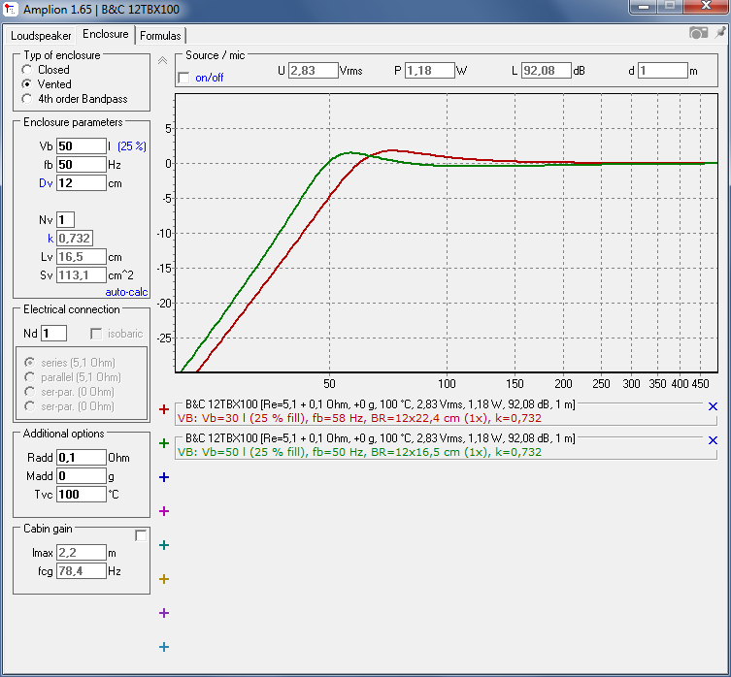Click the purple plus curve slot
The image size is (731, 677).
[164, 613]
